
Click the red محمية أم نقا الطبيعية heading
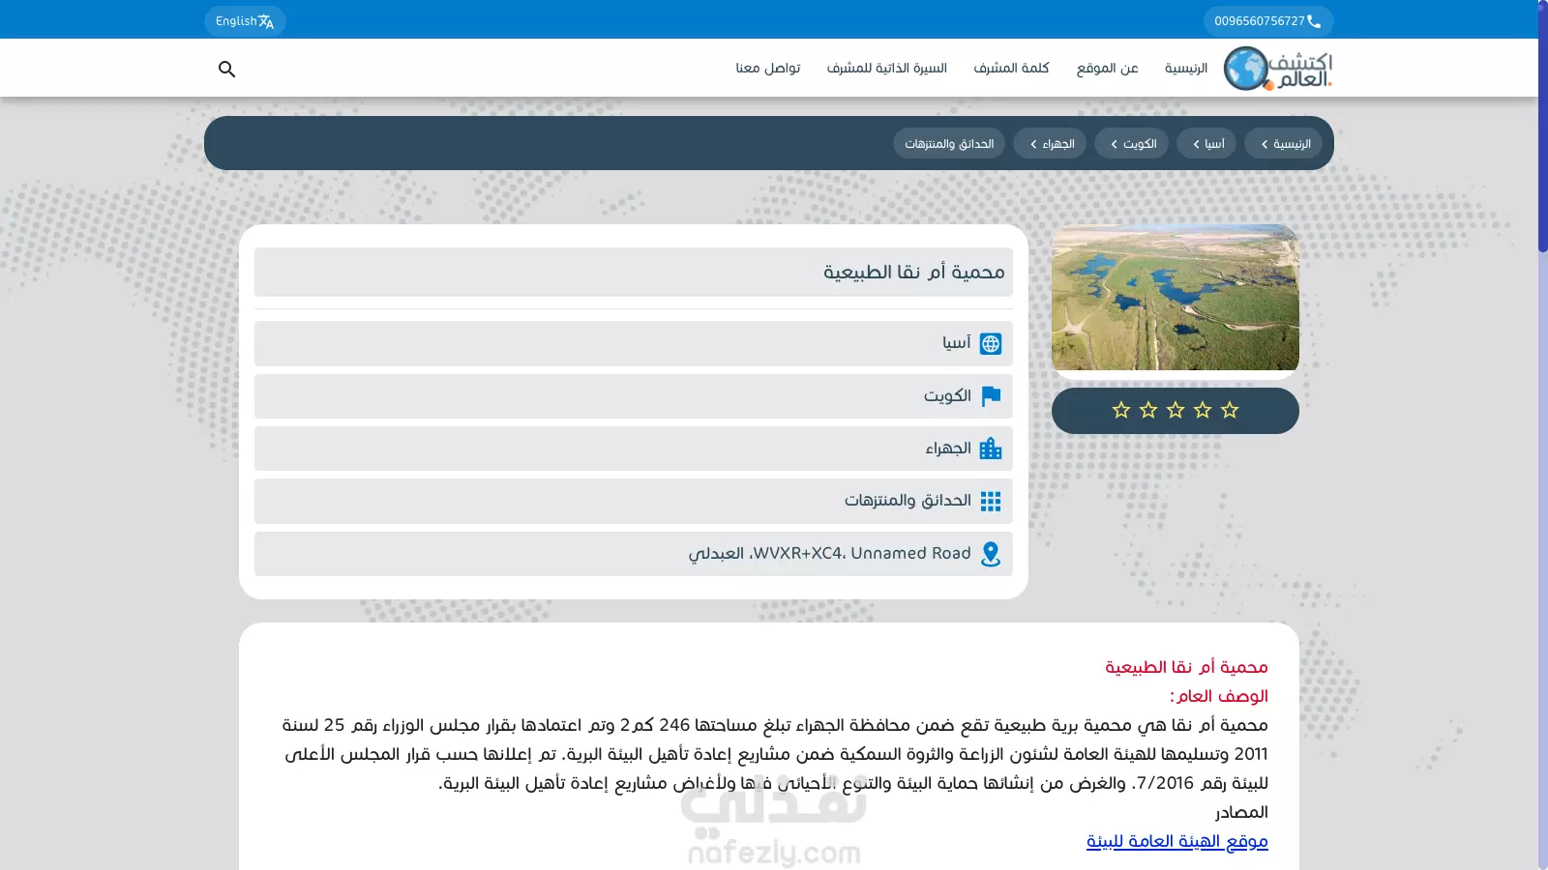tap(1186, 667)
